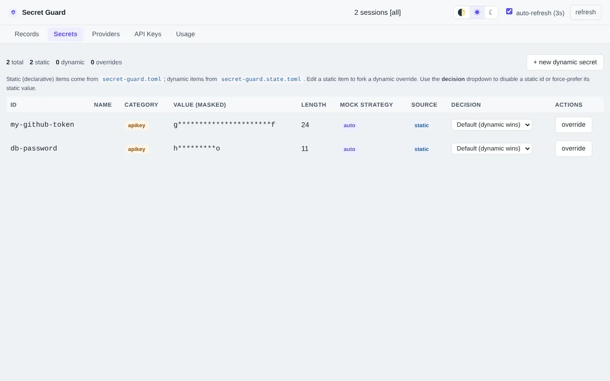Open the decision dropdown for db-password
The height and width of the screenshot is (381, 610).
pyautogui.click(x=492, y=149)
